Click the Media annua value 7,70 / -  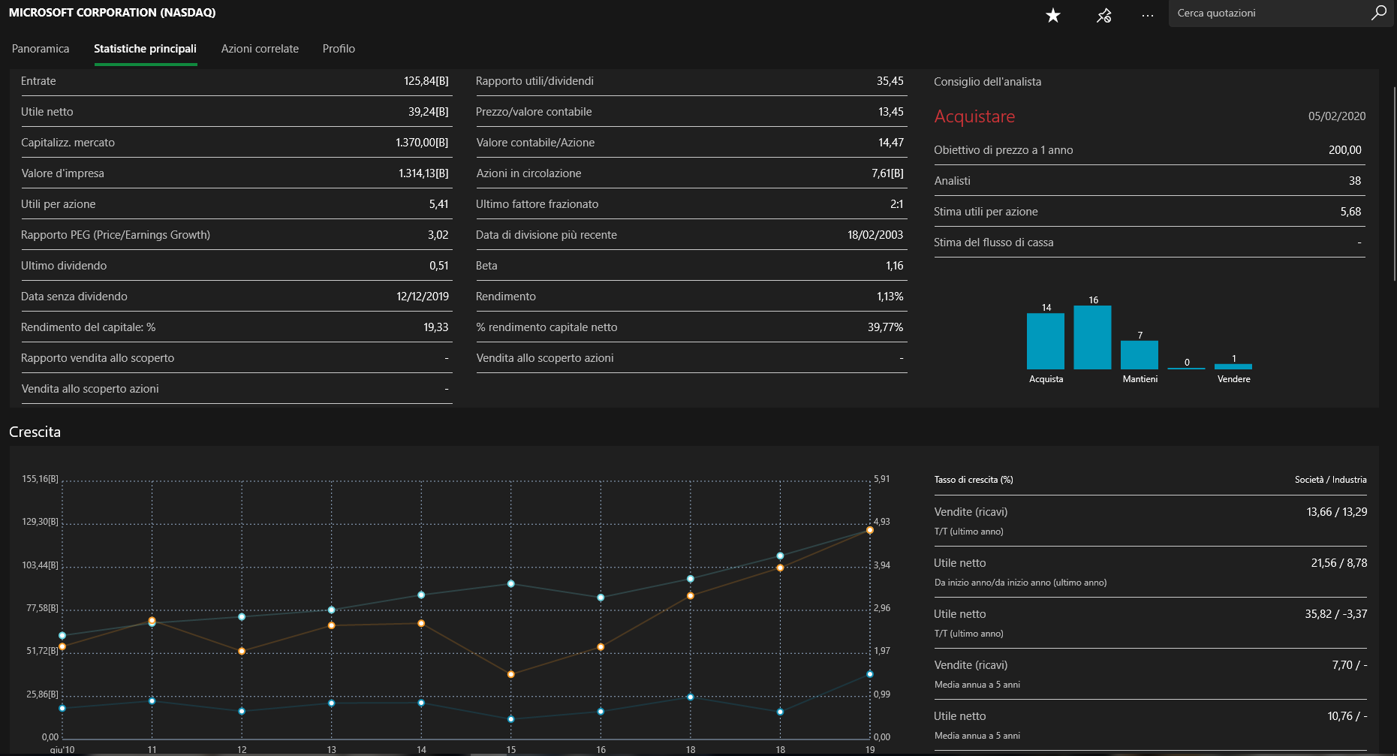coord(1350,665)
